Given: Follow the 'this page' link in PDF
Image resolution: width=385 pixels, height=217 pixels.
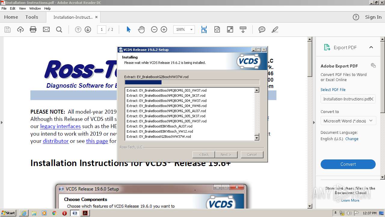Looking at the screenshot, I should pyautogui.click(x=97, y=141).
